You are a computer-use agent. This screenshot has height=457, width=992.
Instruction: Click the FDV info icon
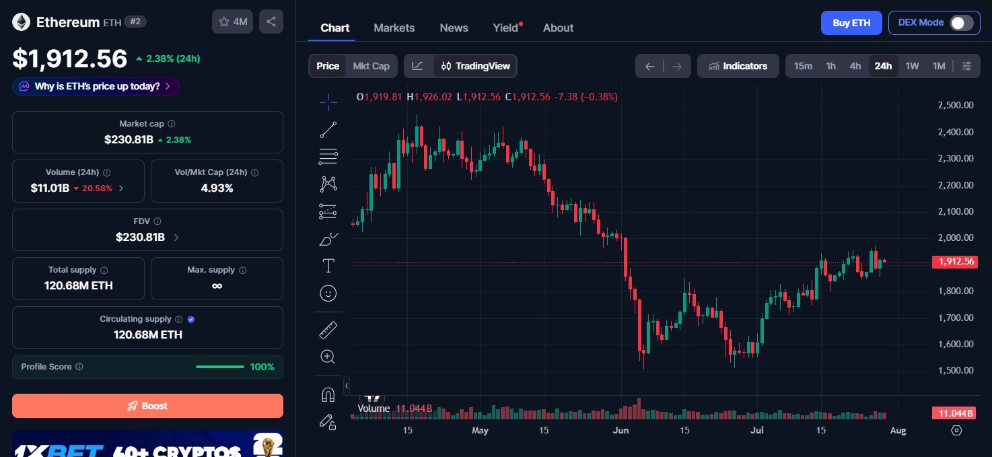pyautogui.click(x=157, y=221)
